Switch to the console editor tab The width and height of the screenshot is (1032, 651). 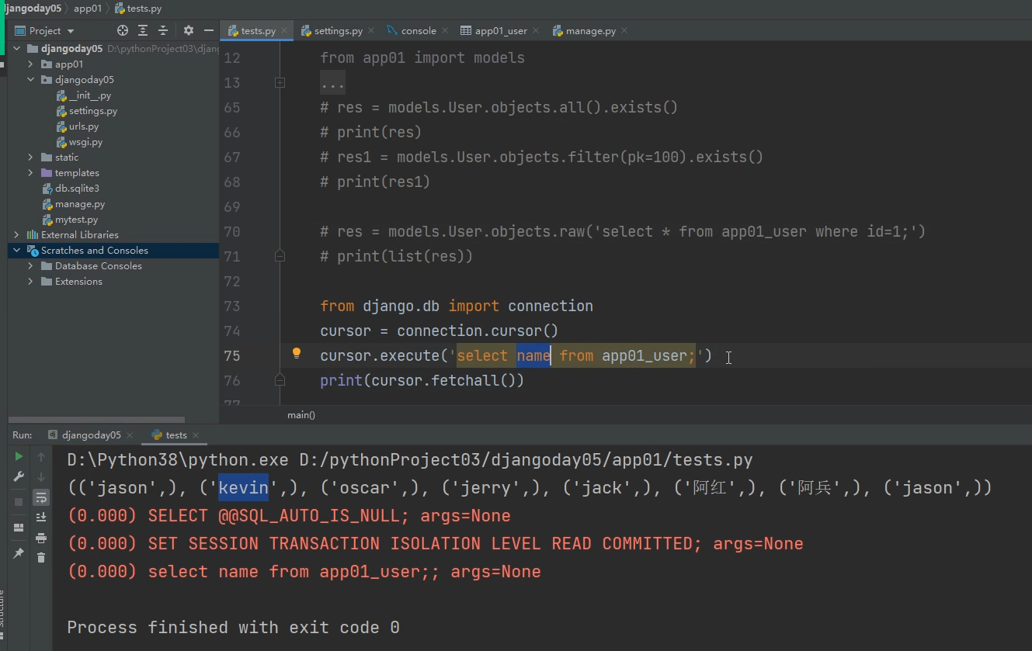[x=419, y=31]
